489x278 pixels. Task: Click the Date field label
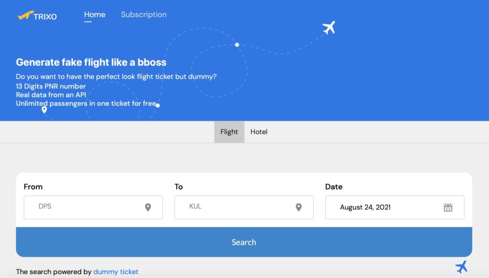tap(334, 187)
